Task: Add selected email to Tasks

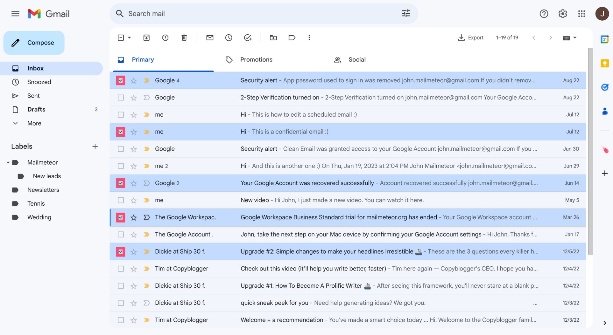Action: (x=248, y=38)
